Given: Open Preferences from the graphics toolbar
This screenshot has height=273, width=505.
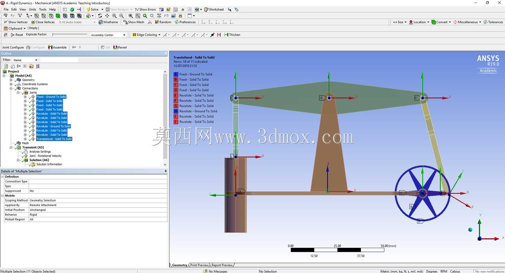Looking at the screenshot, I should click(185, 22).
